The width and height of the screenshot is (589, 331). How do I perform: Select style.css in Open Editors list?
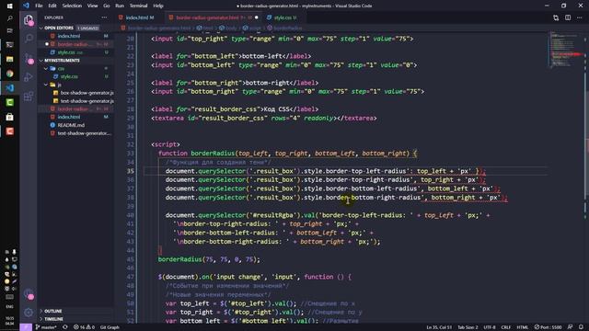tap(66, 52)
